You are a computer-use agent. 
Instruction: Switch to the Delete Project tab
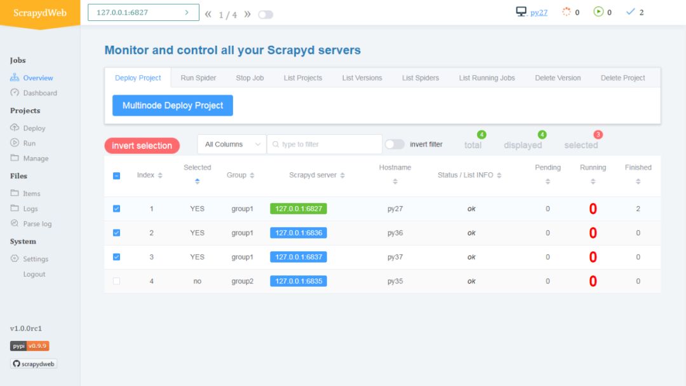pyautogui.click(x=622, y=78)
